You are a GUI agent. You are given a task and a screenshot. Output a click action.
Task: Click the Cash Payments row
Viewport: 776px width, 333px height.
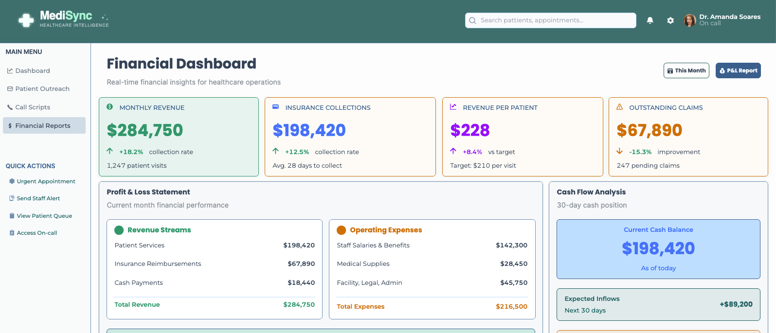[x=215, y=282]
